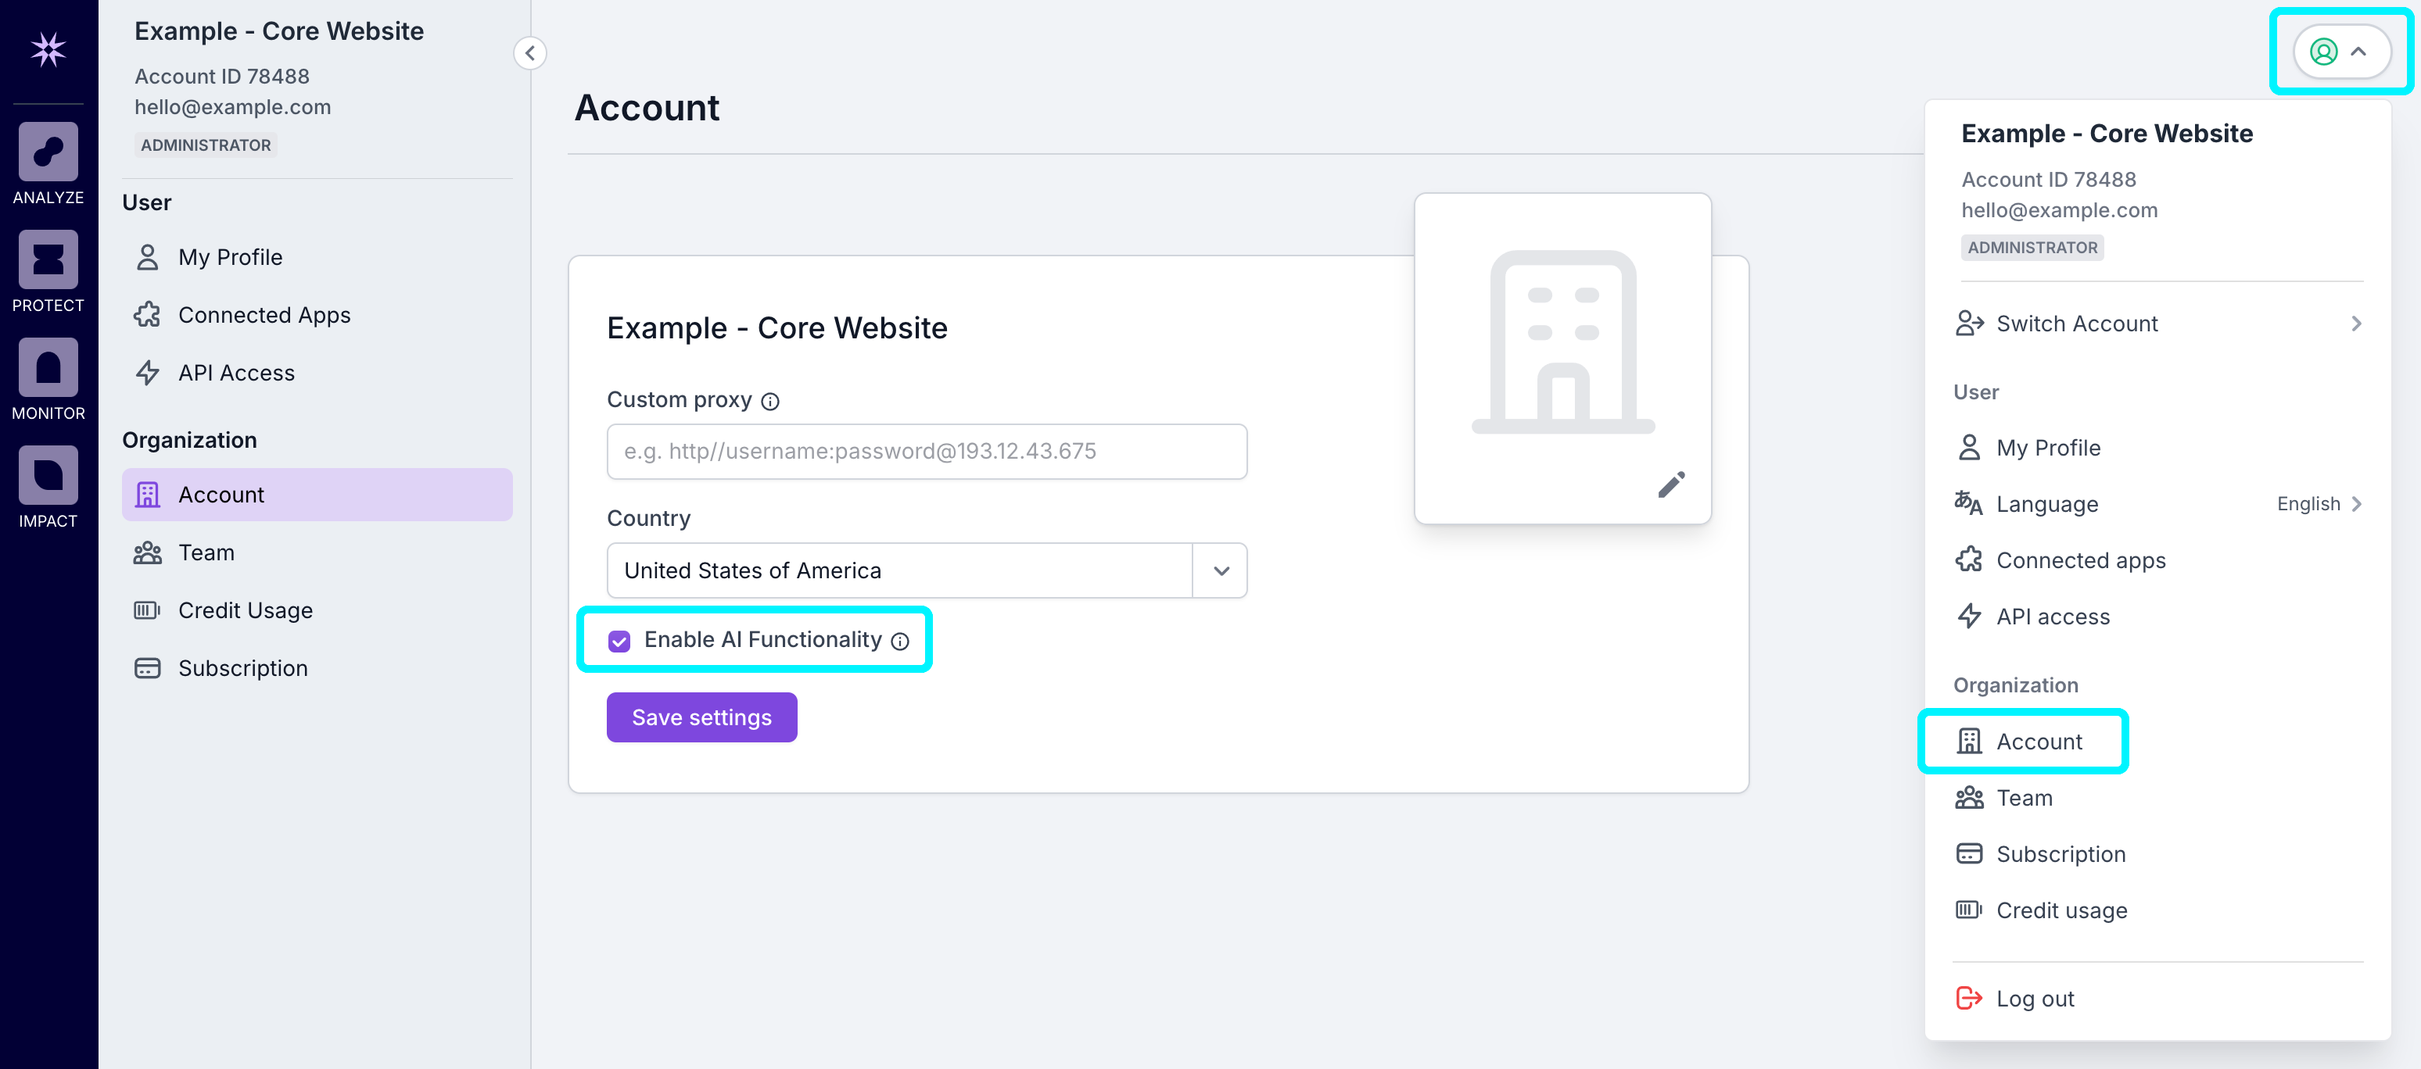Toggle Enable AI Functionality checkbox
The height and width of the screenshot is (1069, 2421).
[x=619, y=642]
